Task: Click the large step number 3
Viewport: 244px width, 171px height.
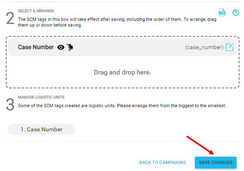Action: [10, 105]
